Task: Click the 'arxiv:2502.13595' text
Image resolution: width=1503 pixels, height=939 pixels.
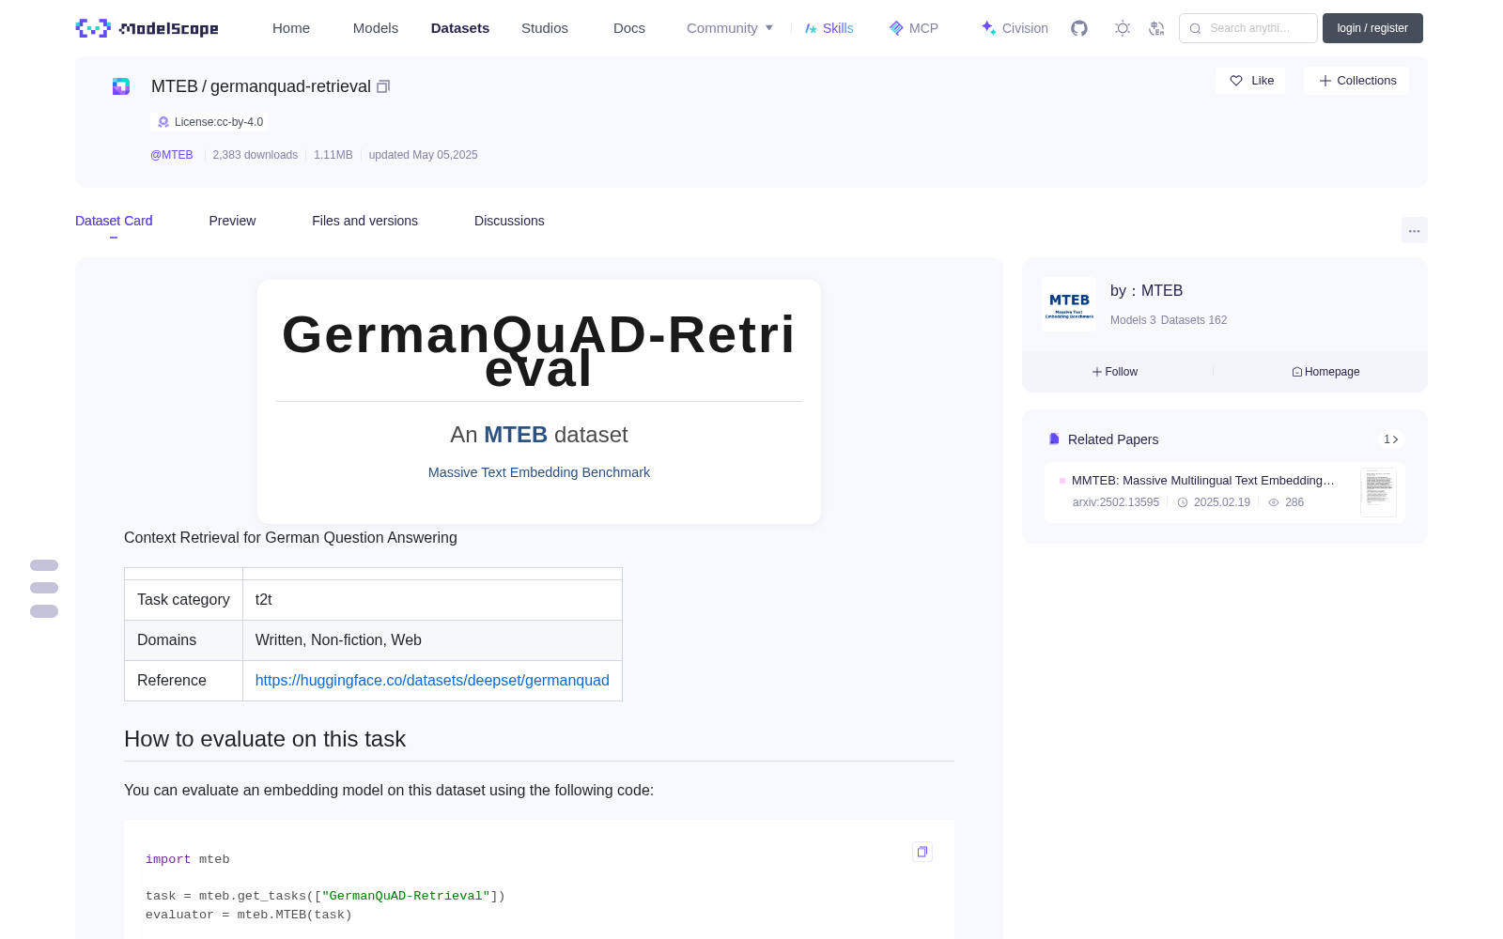Action: point(1116,502)
